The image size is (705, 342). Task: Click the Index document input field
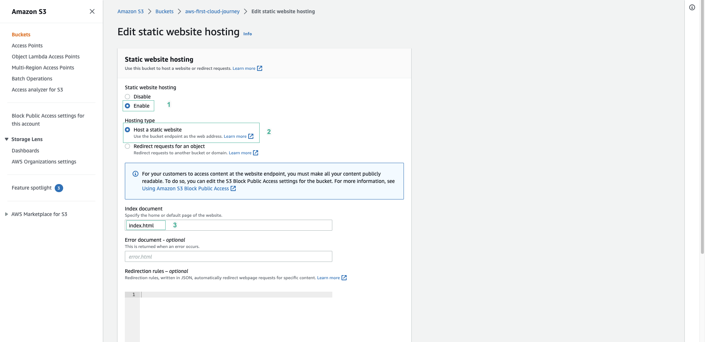click(x=228, y=225)
